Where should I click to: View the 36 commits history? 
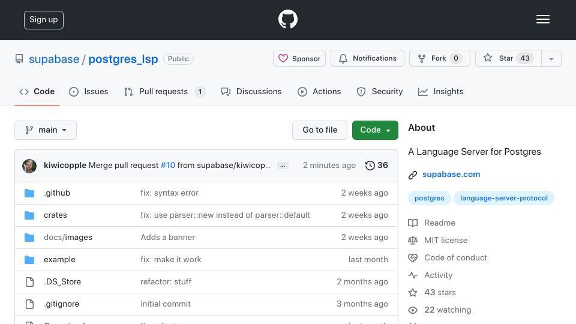pyautogui.click(x=377, y=166)
